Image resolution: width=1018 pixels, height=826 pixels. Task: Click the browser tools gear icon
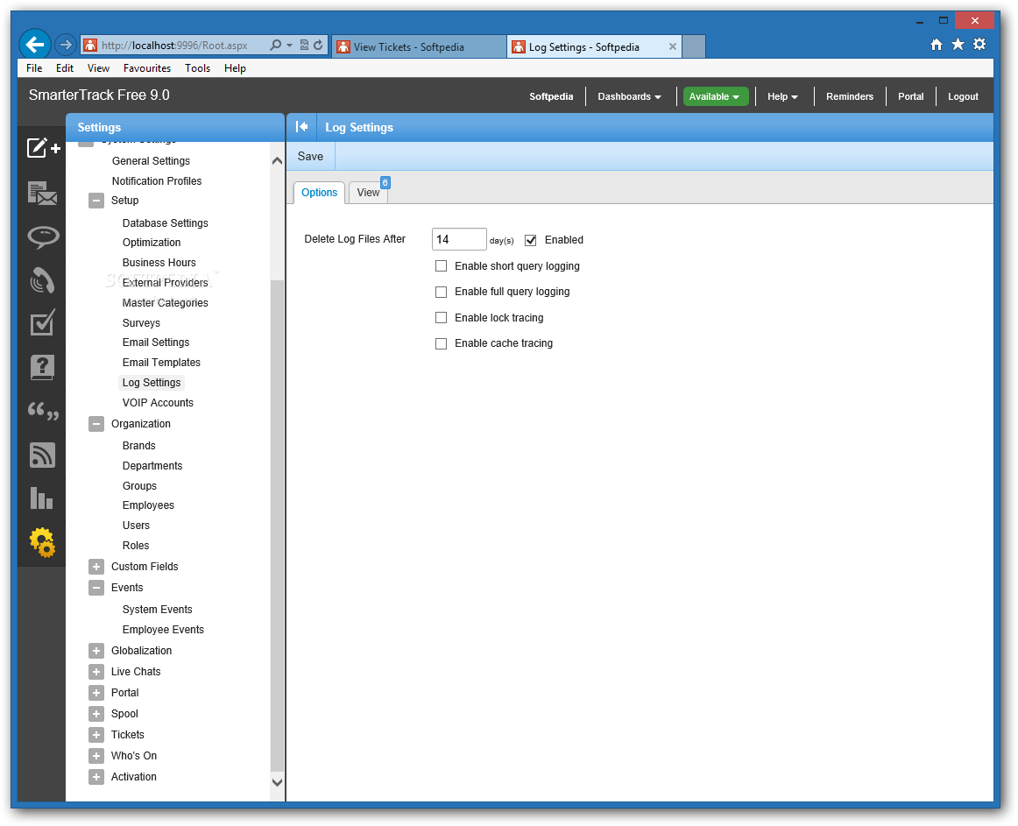[x=979, y=44]
